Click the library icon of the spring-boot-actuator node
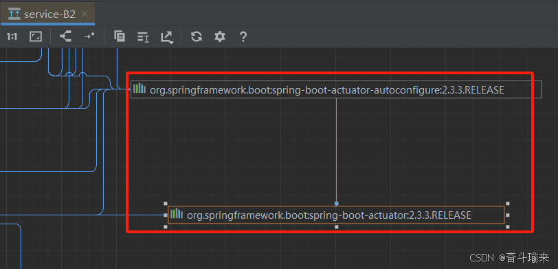 (177, 214)
